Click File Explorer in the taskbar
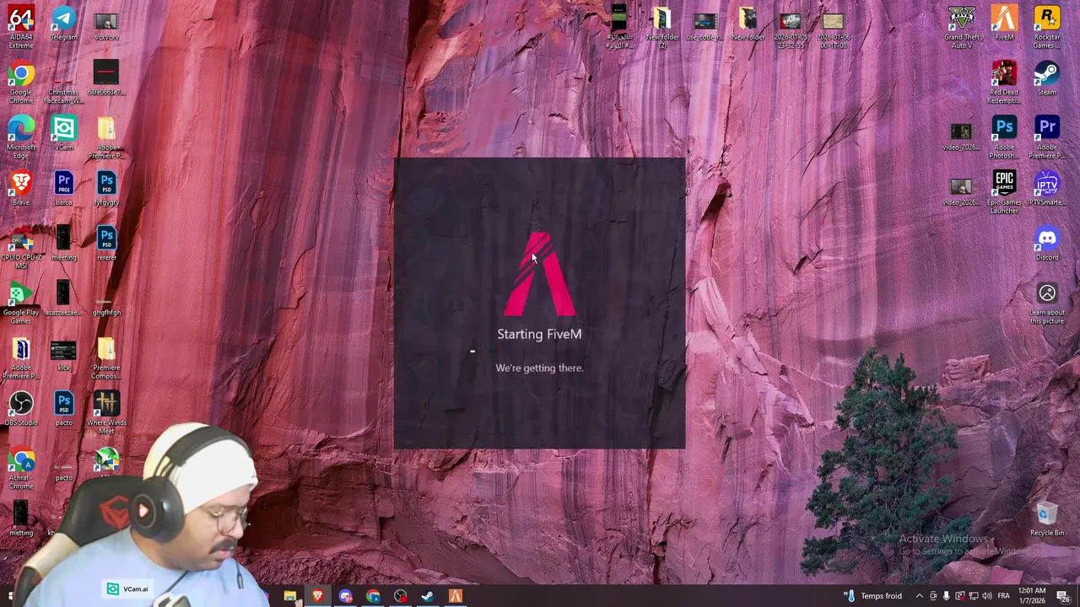The image size is (1080, 607). click(289, 596)
